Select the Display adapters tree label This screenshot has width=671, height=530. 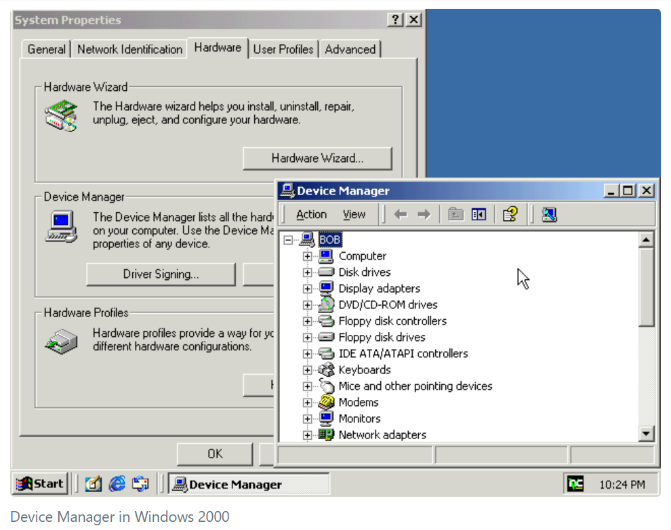[379, 289]
